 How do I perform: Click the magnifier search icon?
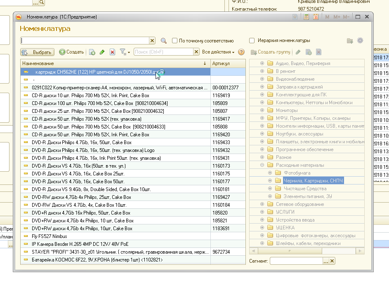coord(164,41)
